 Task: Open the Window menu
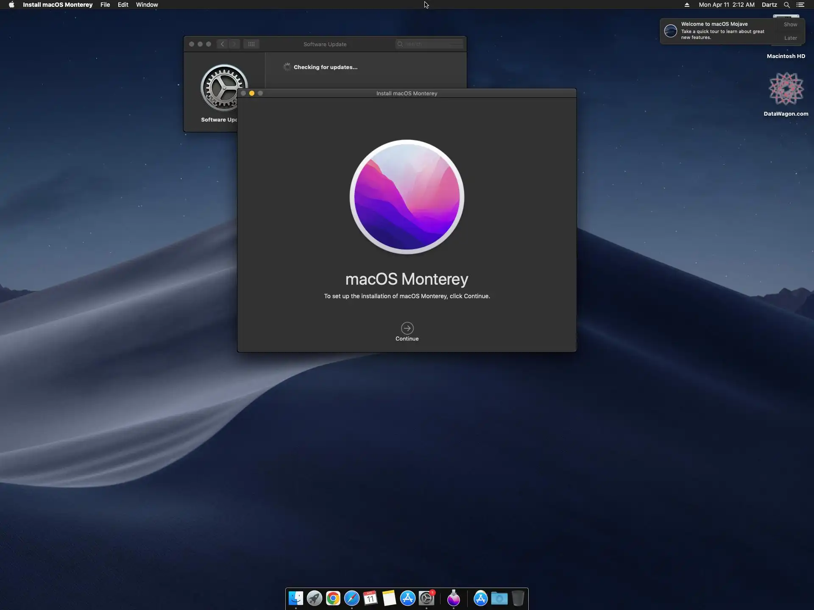pos(147,5)
